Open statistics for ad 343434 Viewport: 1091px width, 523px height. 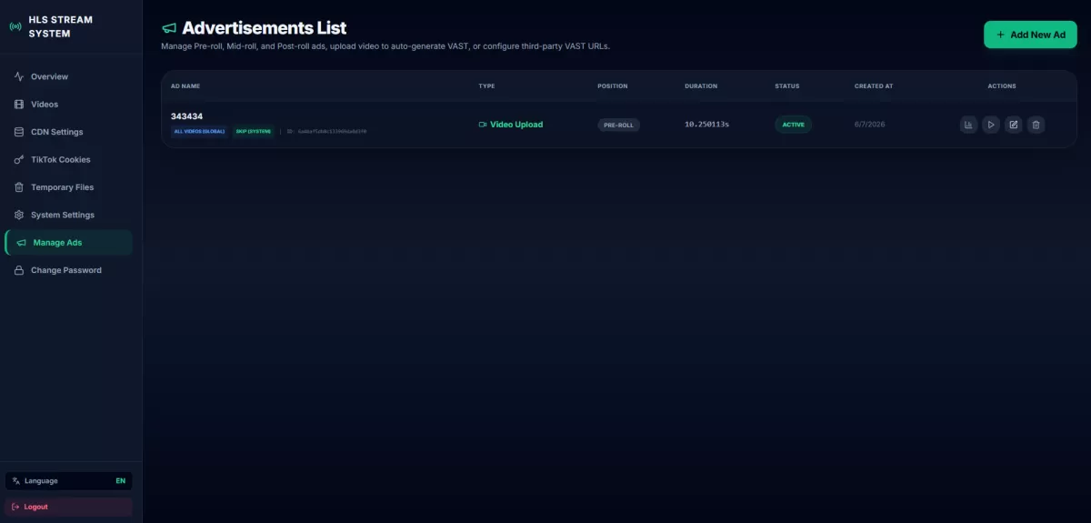(x=969, y=125)
